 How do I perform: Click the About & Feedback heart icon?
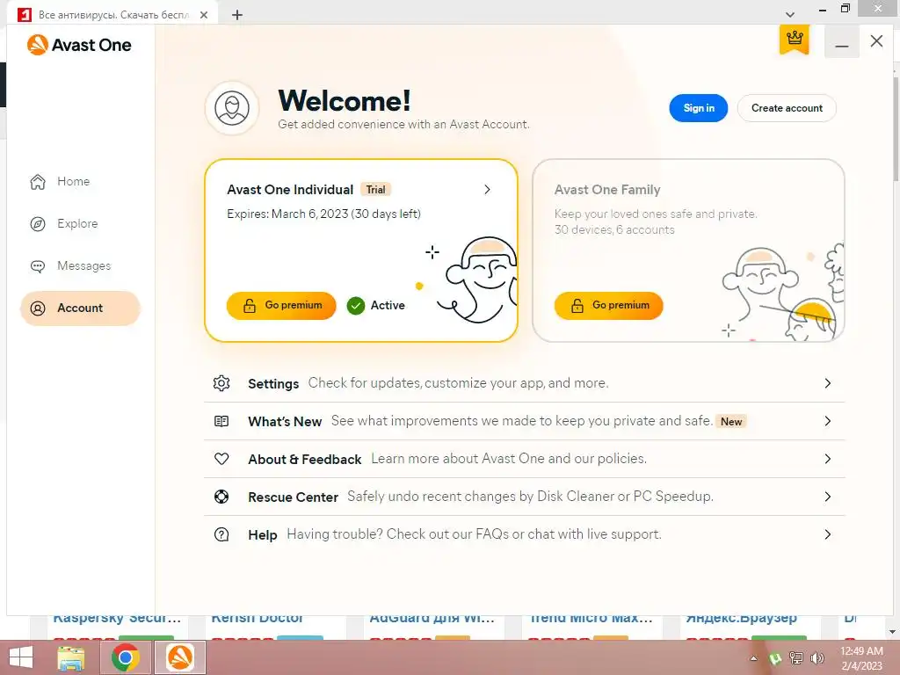click(221, 459)
